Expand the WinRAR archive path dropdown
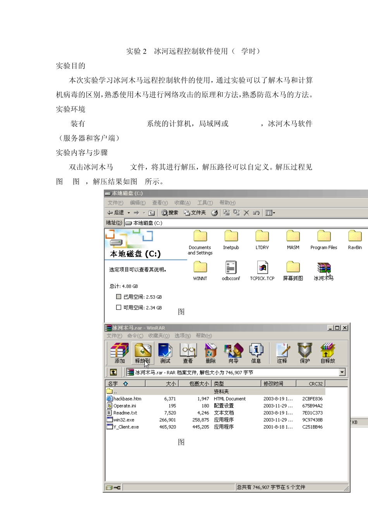The width and height of the screenshot is (368, 521). pos(342,372)
